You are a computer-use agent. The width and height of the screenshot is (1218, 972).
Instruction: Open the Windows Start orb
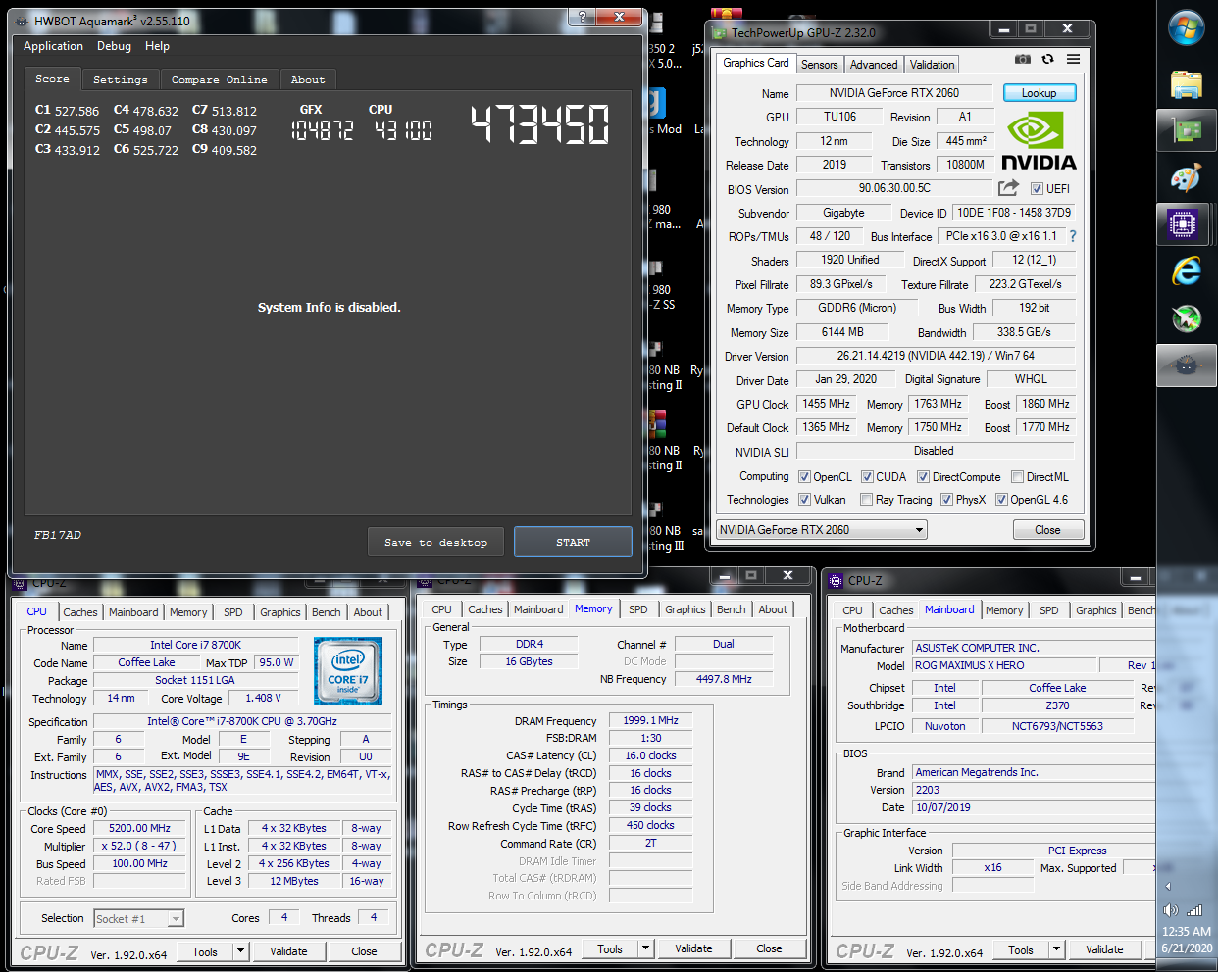(x=1187, y=27)
